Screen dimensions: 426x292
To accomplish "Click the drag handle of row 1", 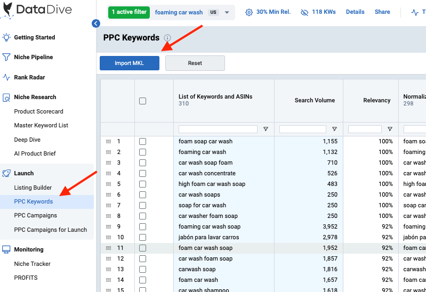I will [x=108, y=142].
